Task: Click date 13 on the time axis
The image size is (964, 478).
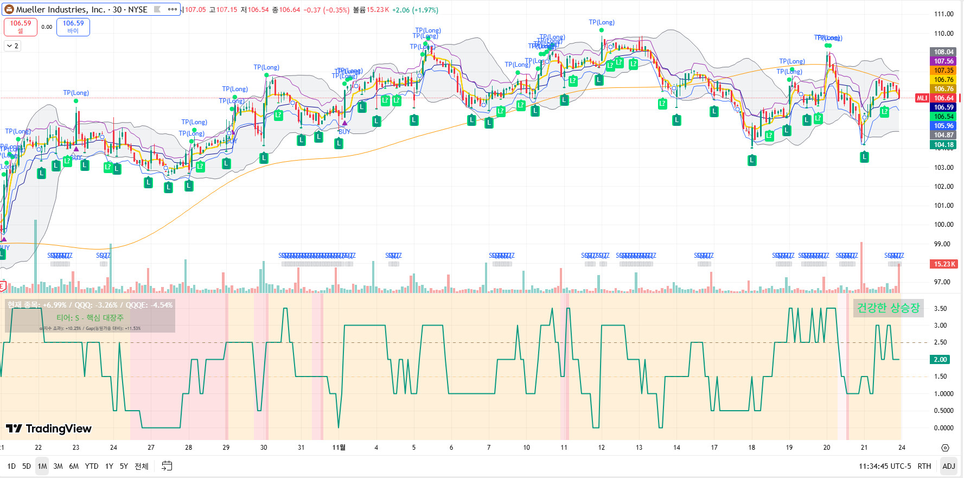Action: pyautogui.click(x=639, y=448)
